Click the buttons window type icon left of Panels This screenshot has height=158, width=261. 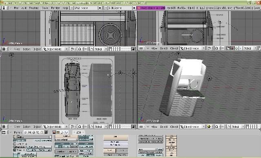4,132
